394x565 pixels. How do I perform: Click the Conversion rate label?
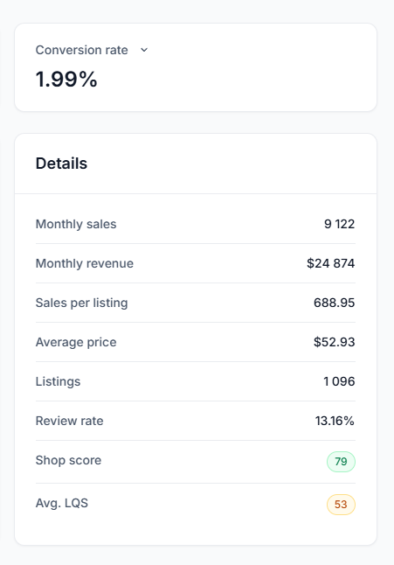81,50
